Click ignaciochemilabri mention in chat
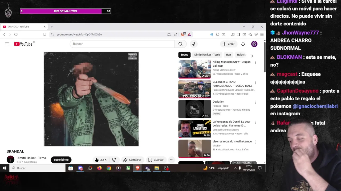This screenshot has height=191, width=341. tap(315, 106)
